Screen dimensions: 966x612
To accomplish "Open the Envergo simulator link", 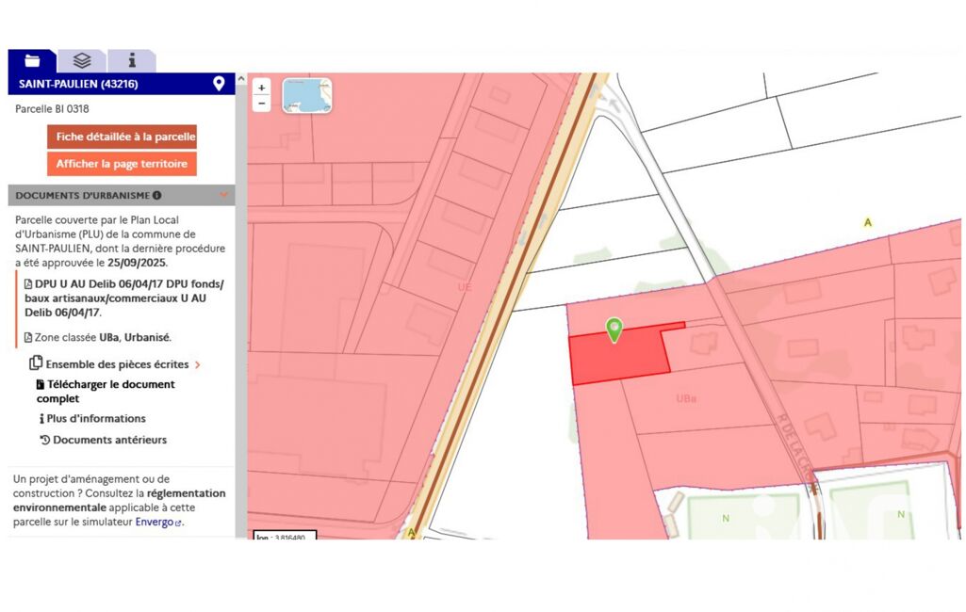I will [x=158, y=523].
